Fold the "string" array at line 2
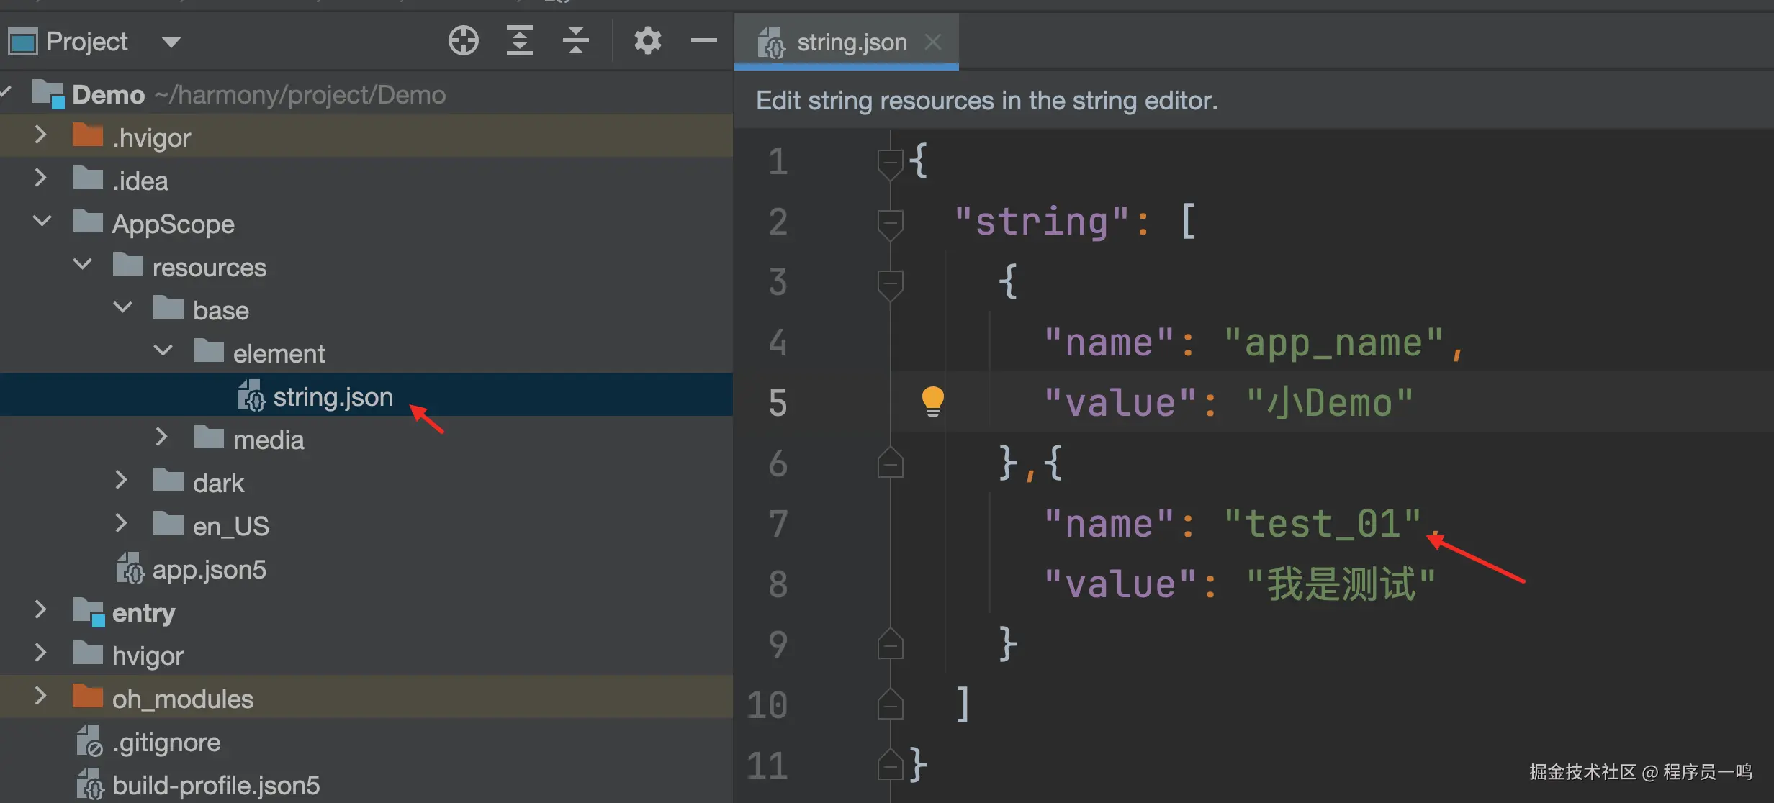The width and height of the screenshot is (1774, 803). [x=891, y=222]
